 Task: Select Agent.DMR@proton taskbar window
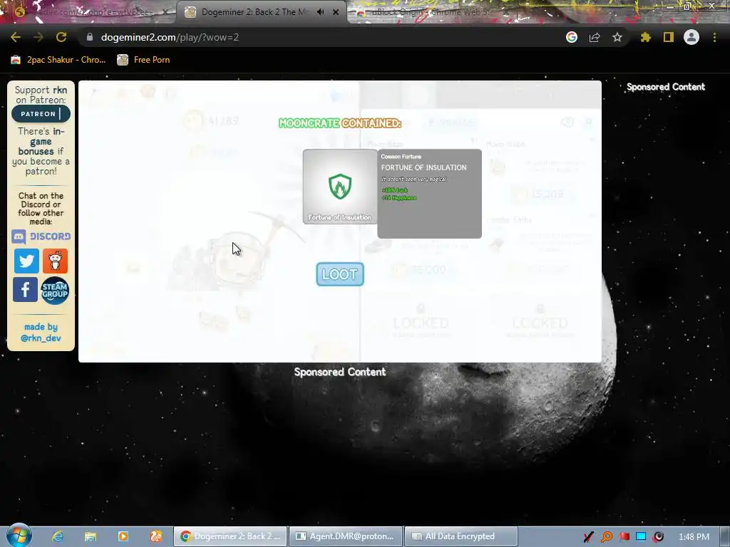coord(346,536)
